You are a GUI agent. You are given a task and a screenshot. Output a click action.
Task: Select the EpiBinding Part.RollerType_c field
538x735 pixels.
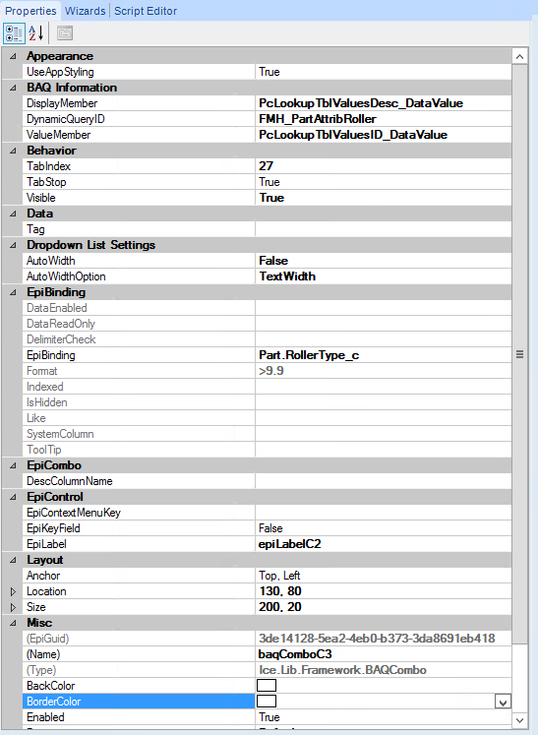384,355
